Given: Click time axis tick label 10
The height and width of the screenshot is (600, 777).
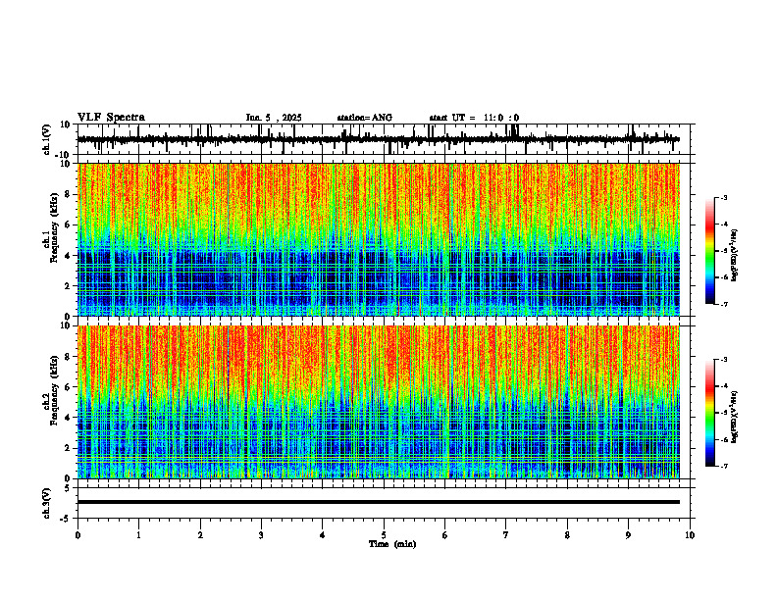Looking at the screenshot, I should pos(690,535).
